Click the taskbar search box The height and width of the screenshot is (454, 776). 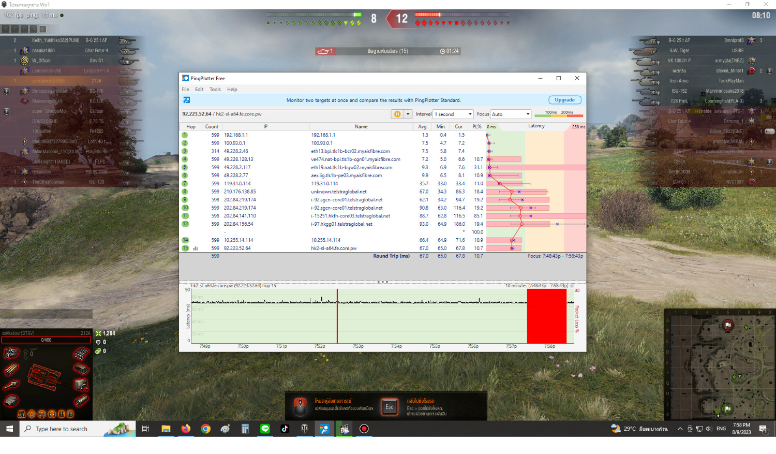pyautogui.click(x=78, y=429)
